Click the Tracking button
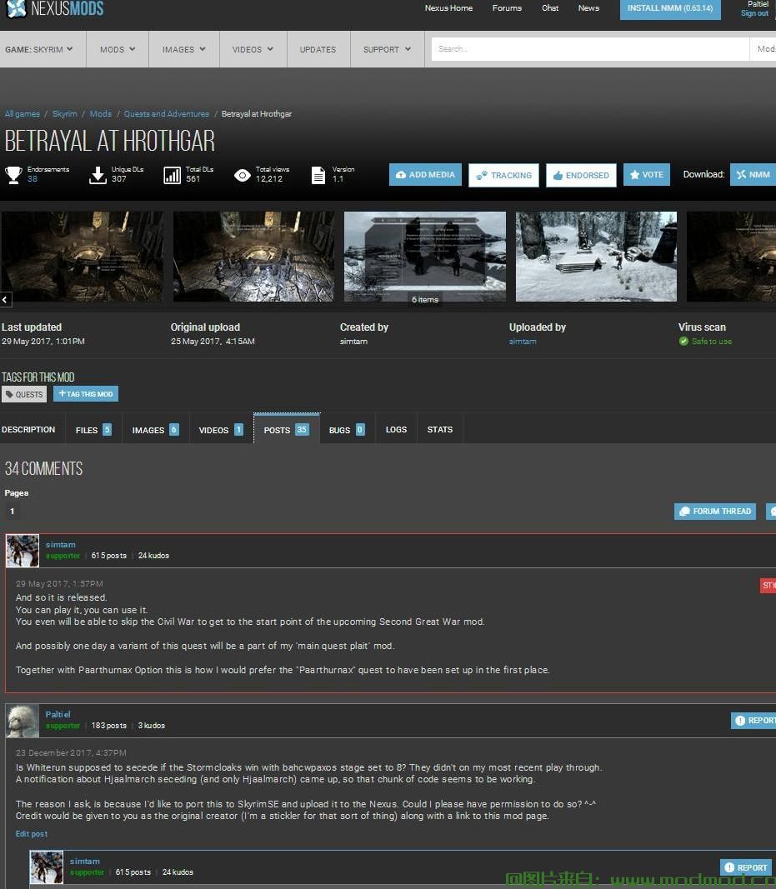The height and width of the screenshot is (889, 776). point(503,175)
